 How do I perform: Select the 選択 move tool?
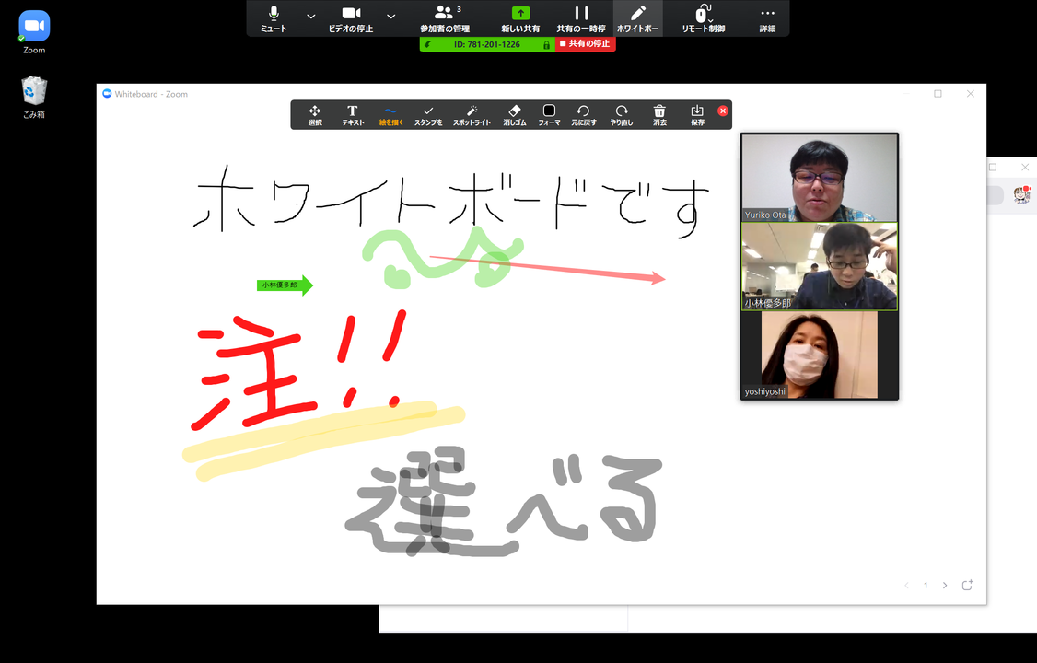315,115
